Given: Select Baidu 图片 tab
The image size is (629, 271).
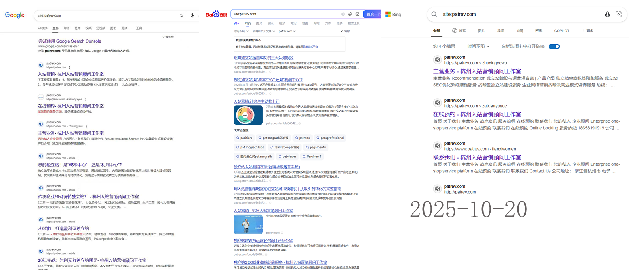Looking at the screenshot, I should 259,24.
